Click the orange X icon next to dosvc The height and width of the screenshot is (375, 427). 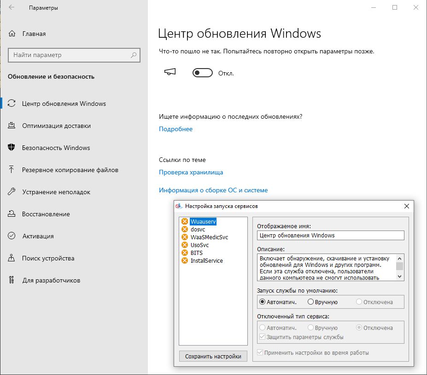pos(185,229)
